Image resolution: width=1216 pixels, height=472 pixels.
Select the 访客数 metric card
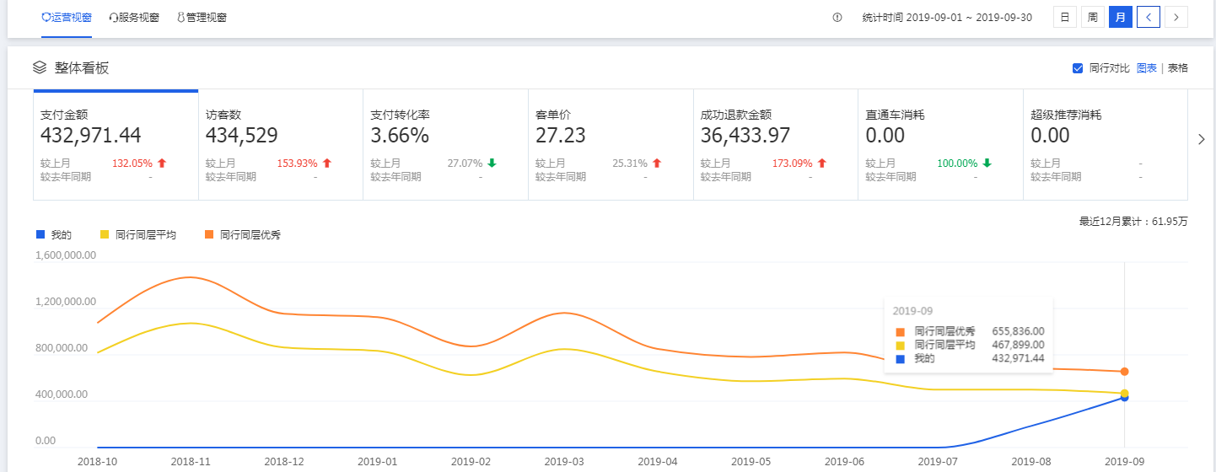280,143
